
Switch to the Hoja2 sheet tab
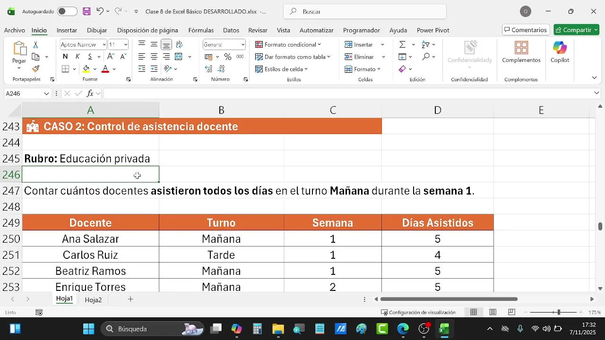point(93,299)
